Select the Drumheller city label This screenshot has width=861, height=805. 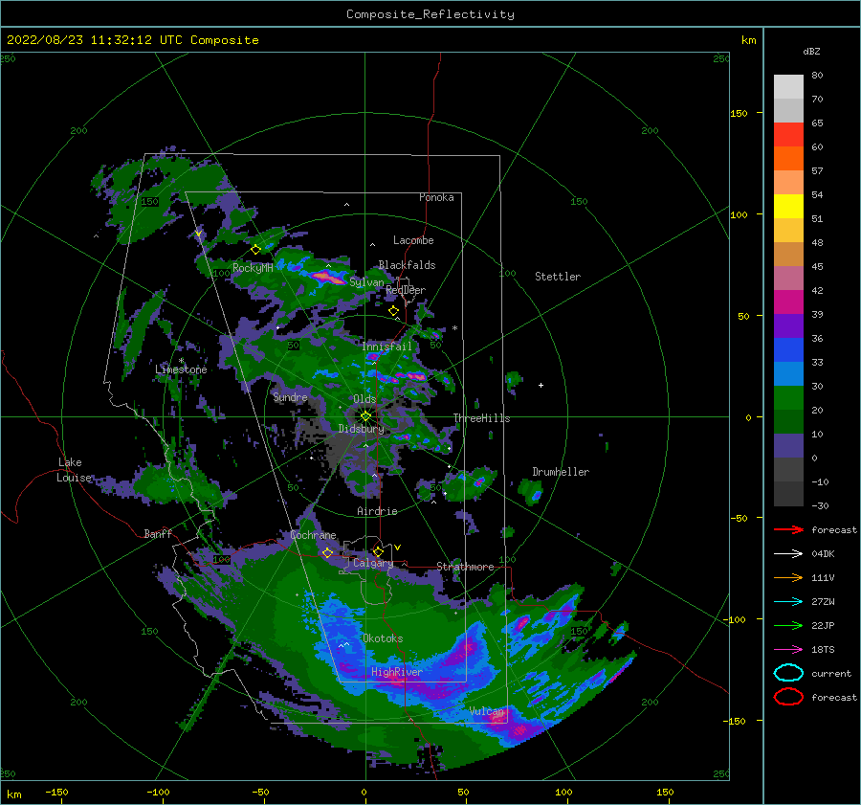(561, 472)
